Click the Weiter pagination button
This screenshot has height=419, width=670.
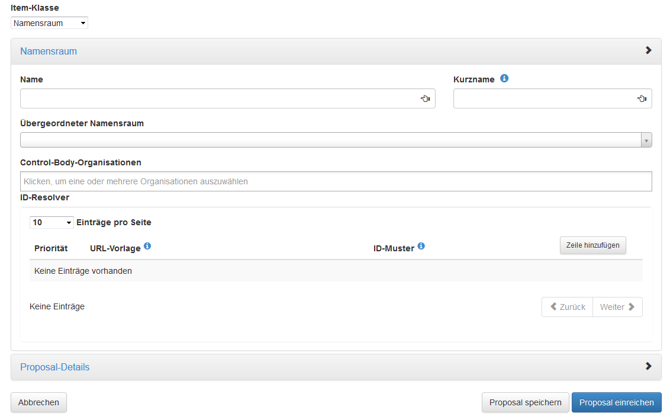617,307
